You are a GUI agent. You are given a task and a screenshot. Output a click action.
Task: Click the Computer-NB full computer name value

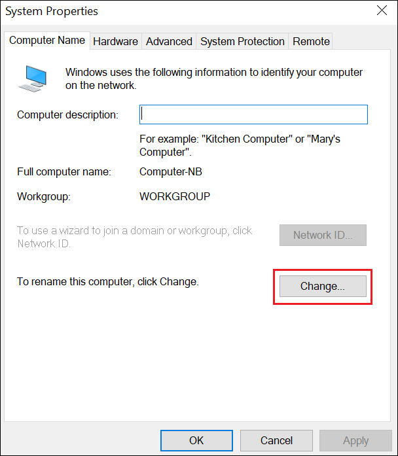point(166,172)
